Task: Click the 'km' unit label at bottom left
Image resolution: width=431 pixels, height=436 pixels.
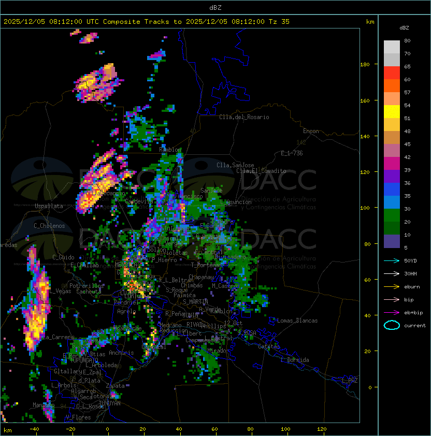Action: 8,430
